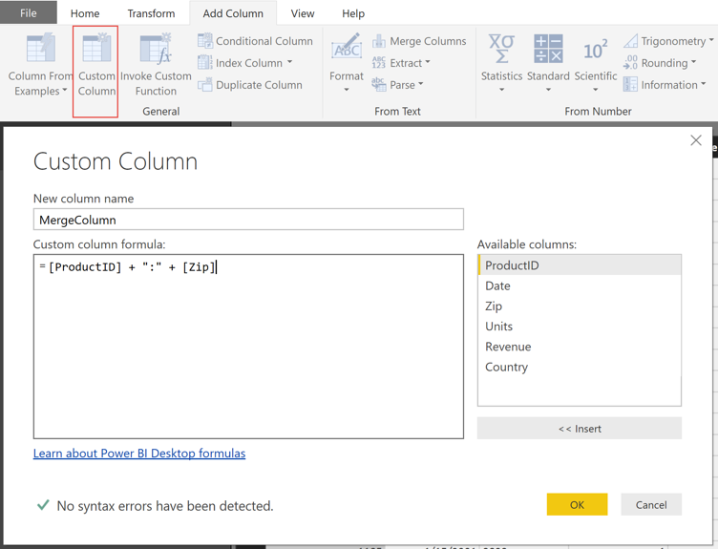Expand the Standard dropdown arrow

[x=548, y=90]
